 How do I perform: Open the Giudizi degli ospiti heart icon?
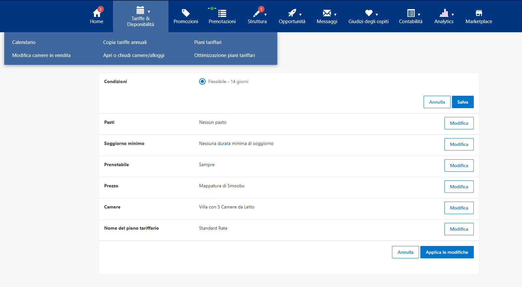pyautogui.click(x=369, y=13)
